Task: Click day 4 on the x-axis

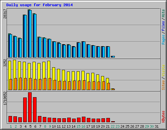Action: 25,126
